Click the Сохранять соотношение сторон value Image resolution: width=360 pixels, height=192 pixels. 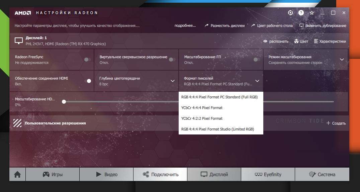pyautogui.click(x=295, y=63)
